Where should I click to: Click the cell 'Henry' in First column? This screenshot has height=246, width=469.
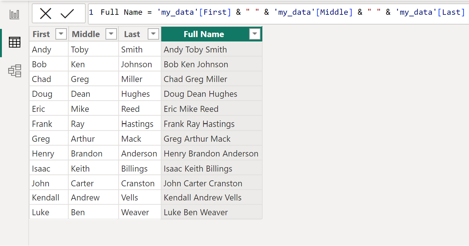(x=49, y=153)
